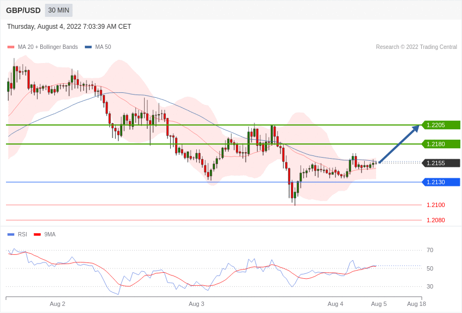The image size is (462, 313).
Task: Click the pink MA 20 legend swatch
Action: click(x=11, y=47)
